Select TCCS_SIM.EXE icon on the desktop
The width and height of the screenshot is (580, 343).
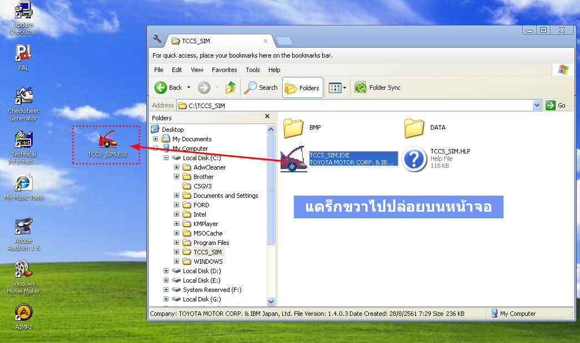tap(108, 144)
